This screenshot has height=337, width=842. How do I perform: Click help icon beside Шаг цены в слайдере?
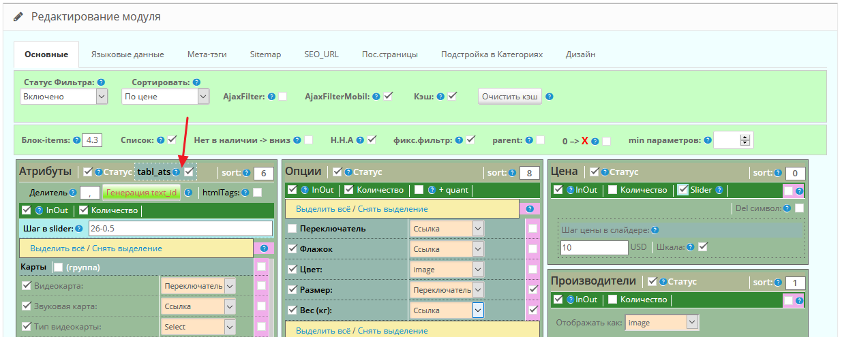click(655, 230)
